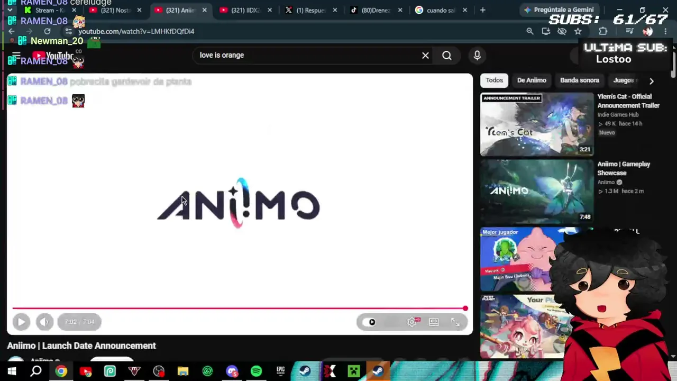This screenshot has width=677, height=381.
Task: Click the Google Chrome taskbar icon
Action: (x=61, y=371)
